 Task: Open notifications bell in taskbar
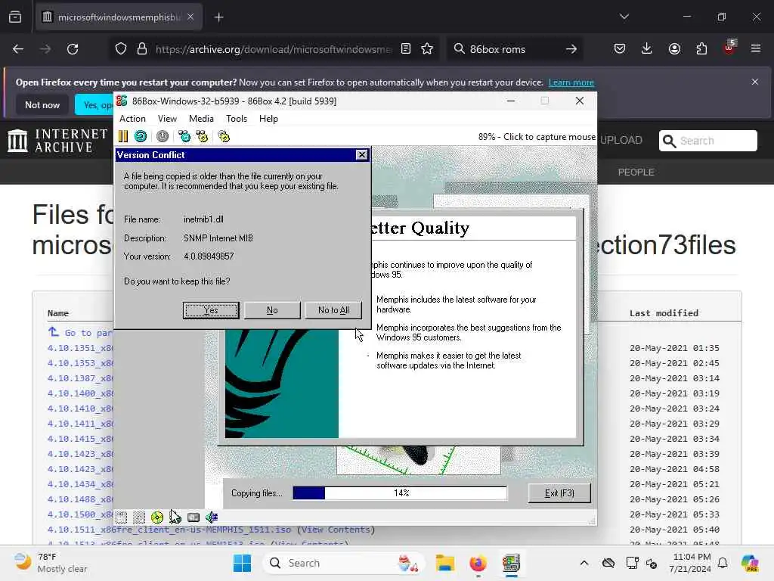pos(723,563)
